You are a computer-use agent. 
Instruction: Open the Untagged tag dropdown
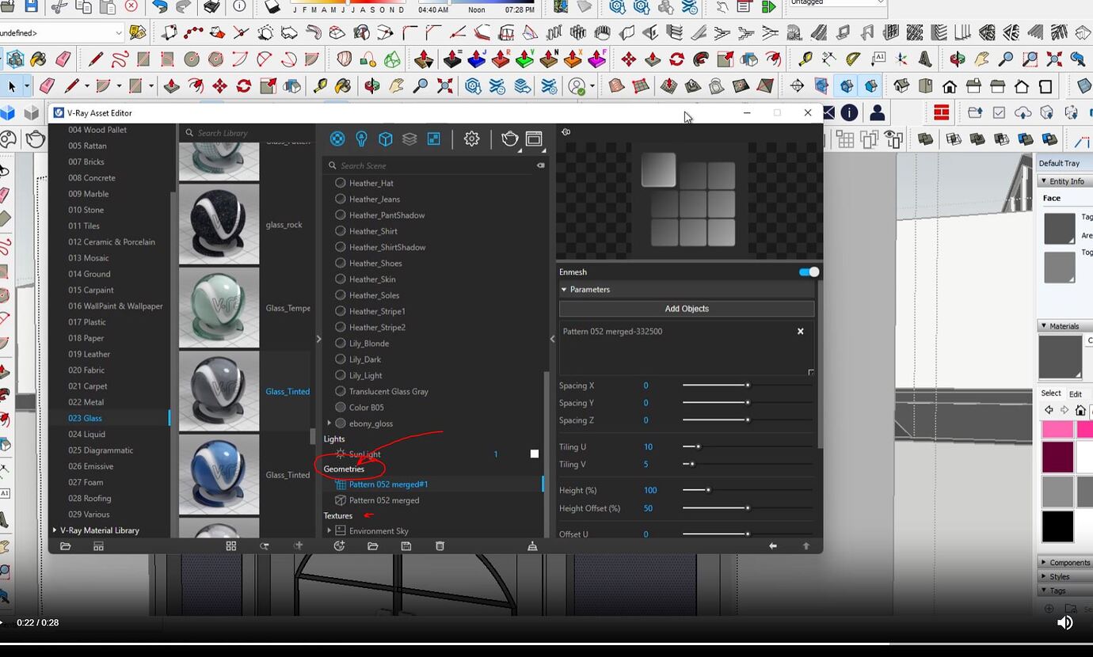coord(836,3)
